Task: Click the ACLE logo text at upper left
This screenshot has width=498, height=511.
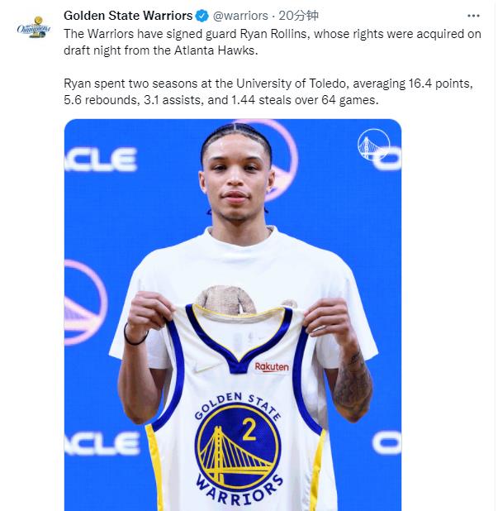Action: point(99,159)
